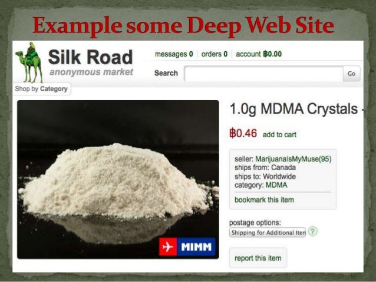376x282 pixels.
Task: Click the postage options help question-mark icon
Action: tap(313, 231)
